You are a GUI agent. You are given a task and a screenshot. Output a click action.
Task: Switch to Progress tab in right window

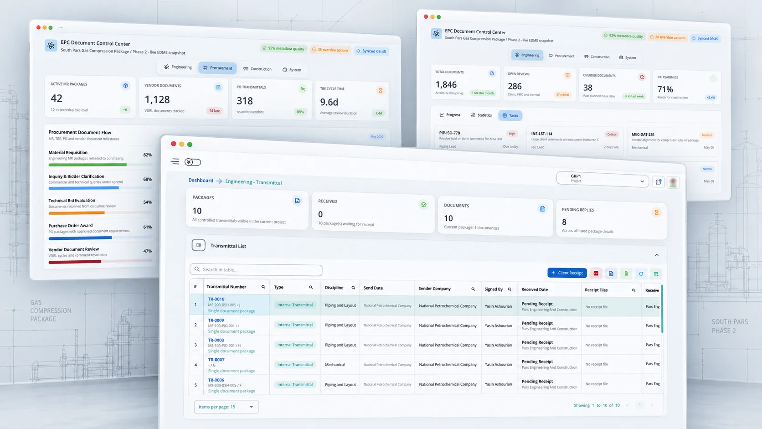(450, 114)
